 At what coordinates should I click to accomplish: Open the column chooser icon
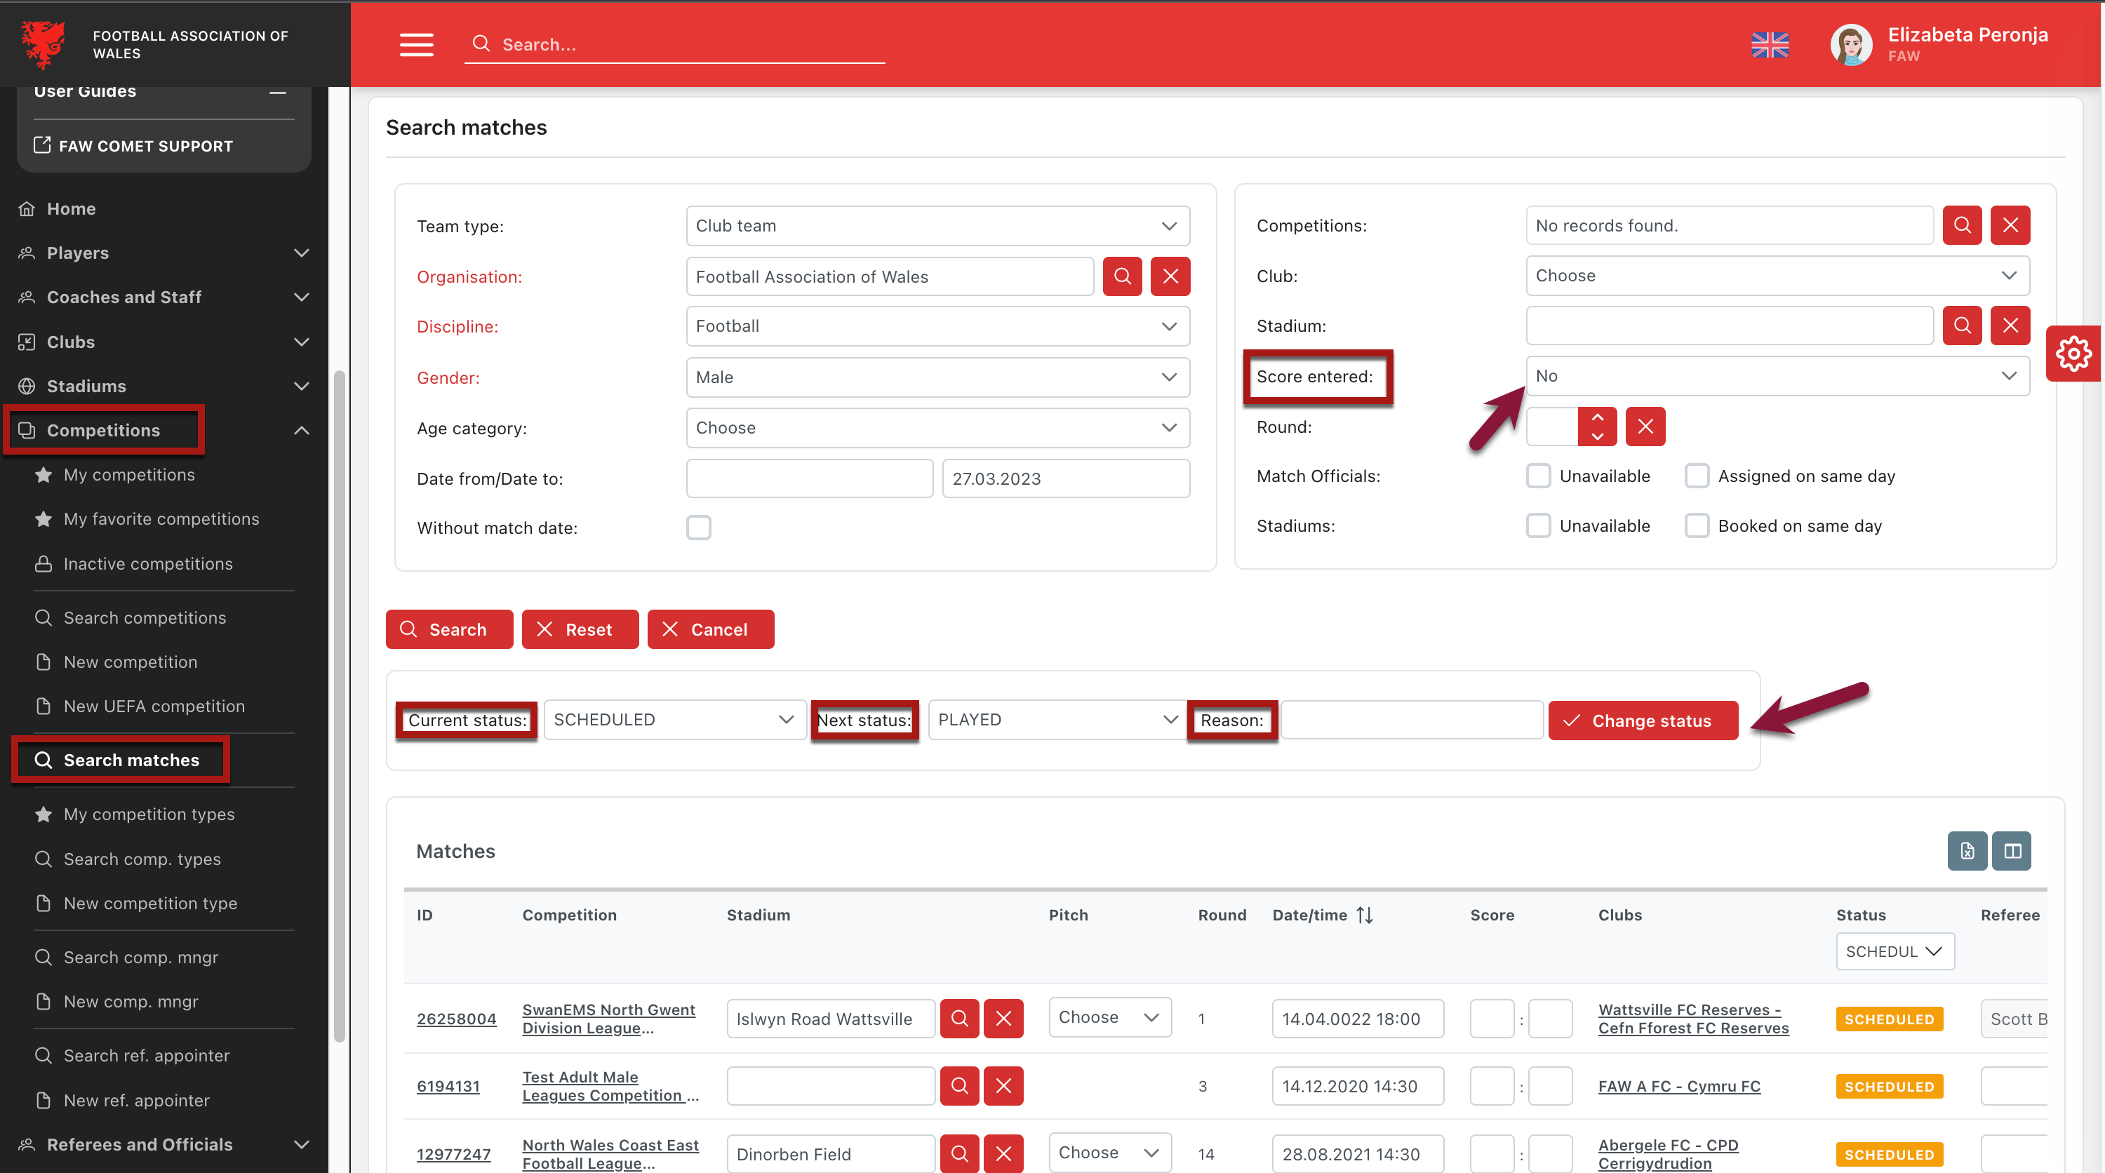[2011, 851]
